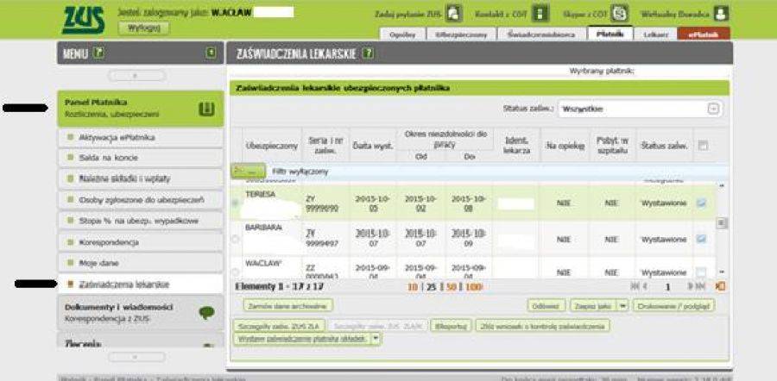The height and width of the screenshot is (381, 777).
Task: Toggle checkbox in BARBARA row
Action: [702, 239]
